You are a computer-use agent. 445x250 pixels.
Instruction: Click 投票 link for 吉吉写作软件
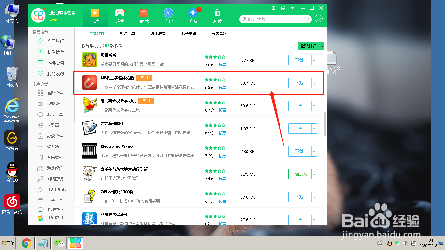[223, 133]
